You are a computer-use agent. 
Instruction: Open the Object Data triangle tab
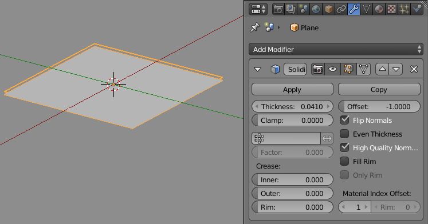pyautogui.click(x=366, y=9)
